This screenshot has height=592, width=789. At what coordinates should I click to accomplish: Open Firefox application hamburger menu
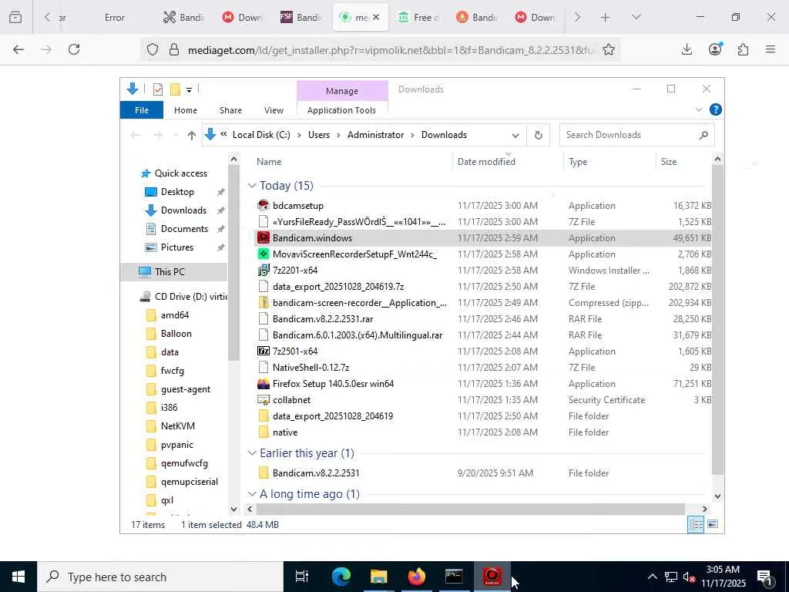770,49
